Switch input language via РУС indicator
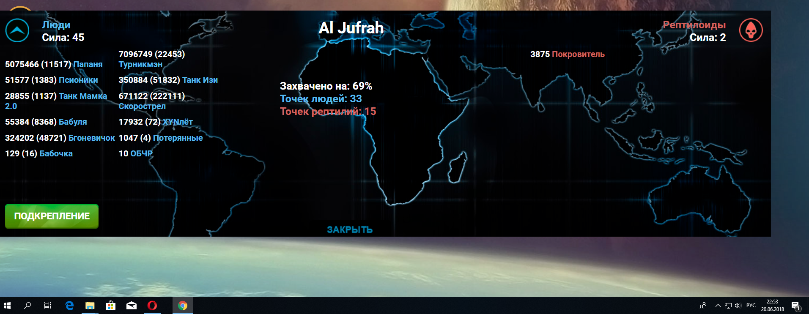 (751, 306)
